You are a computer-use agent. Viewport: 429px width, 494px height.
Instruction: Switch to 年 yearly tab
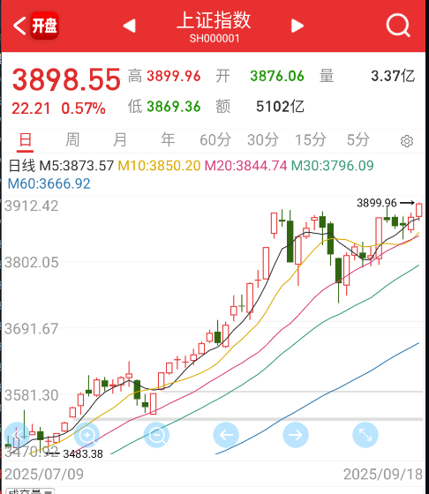tap(168, 140)
